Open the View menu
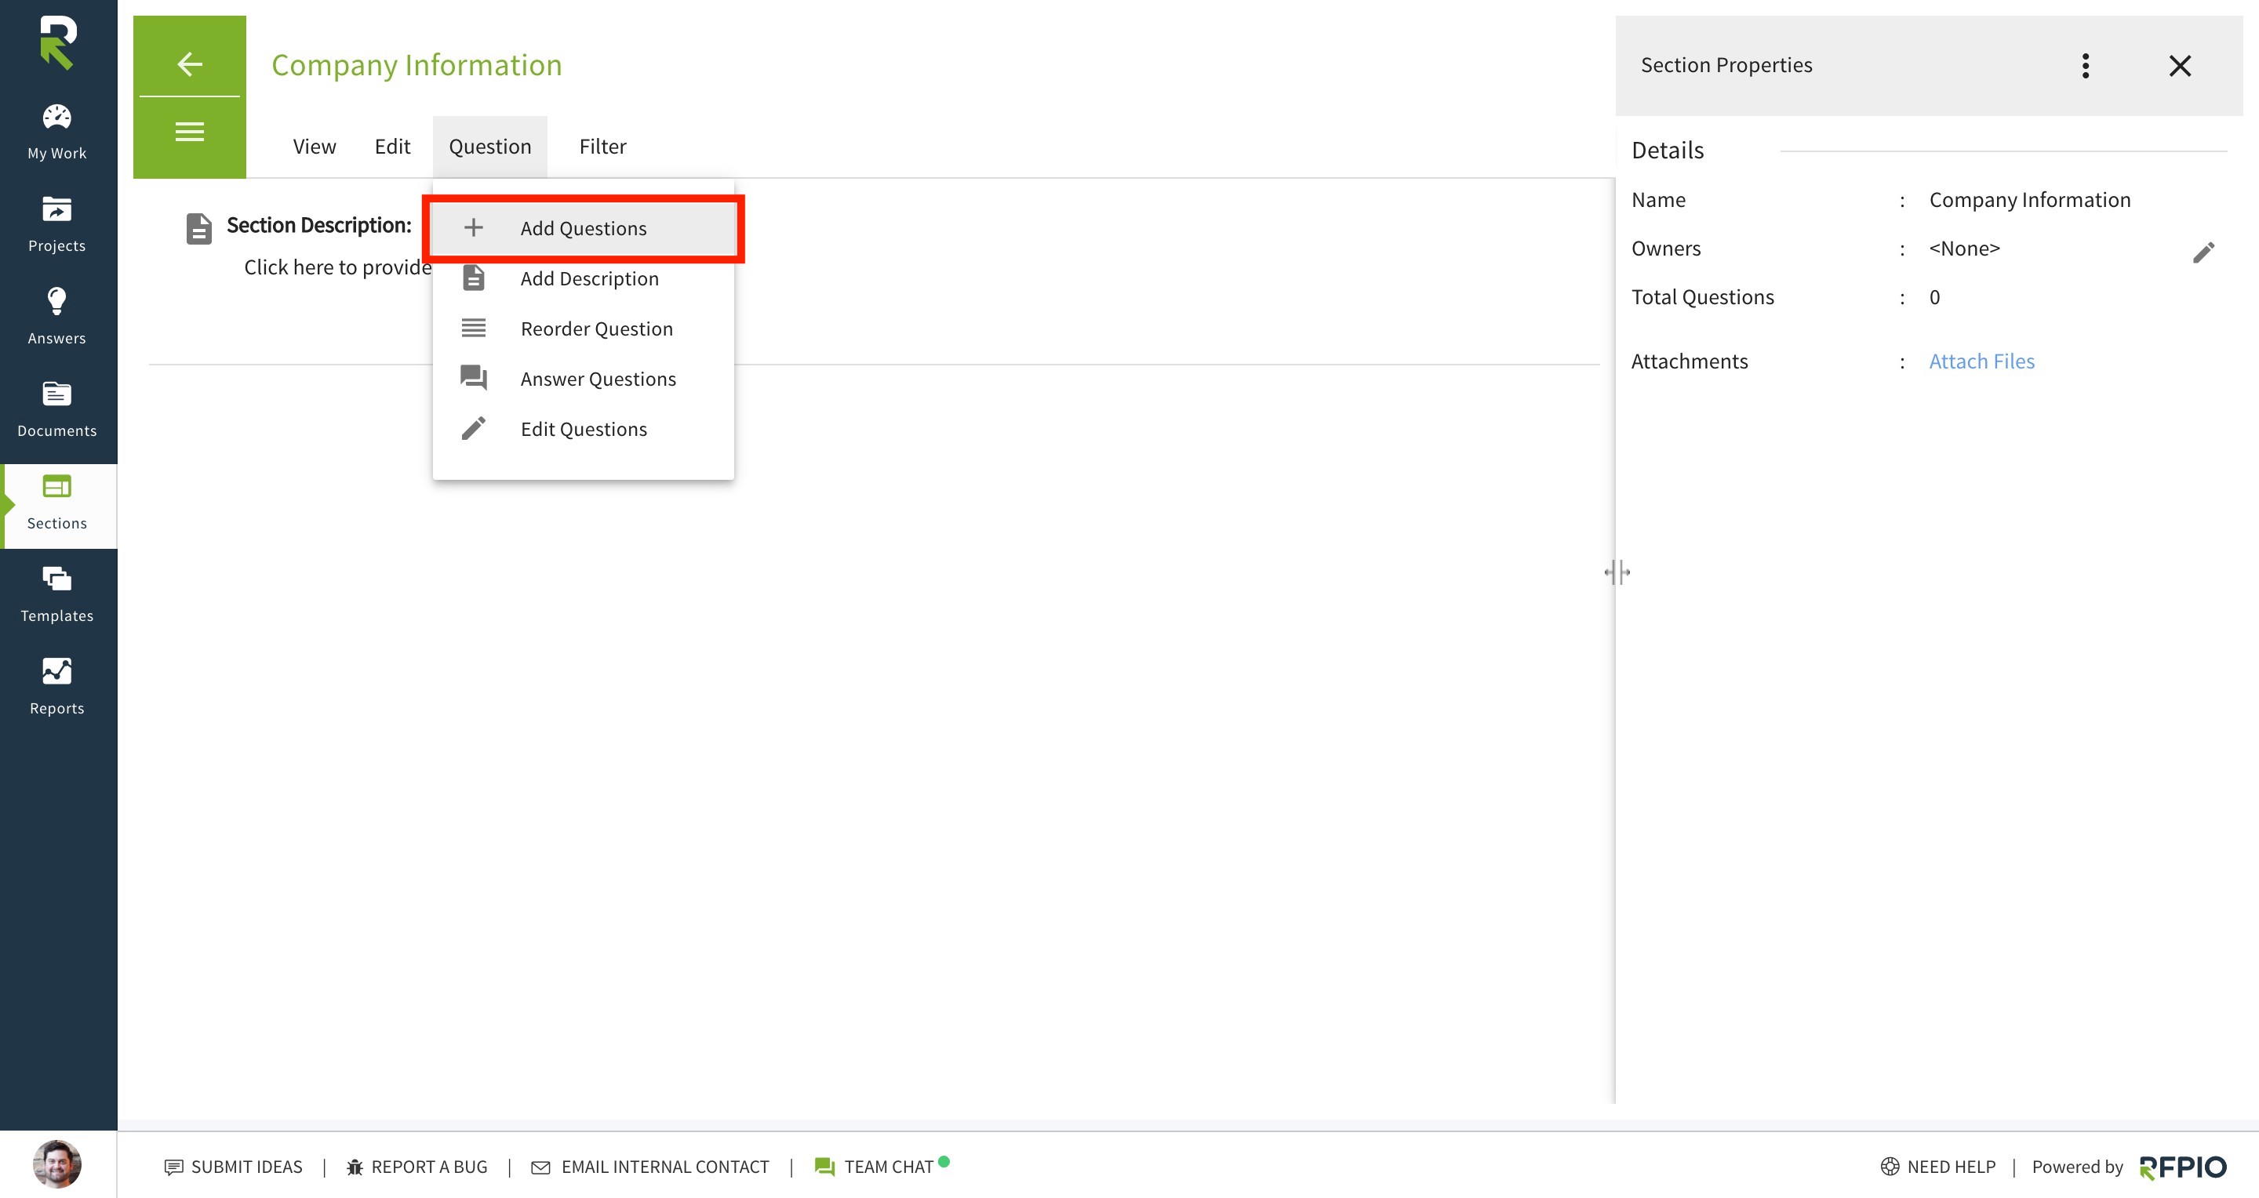The image size is (2259, 1198). (x=314, y=147)
